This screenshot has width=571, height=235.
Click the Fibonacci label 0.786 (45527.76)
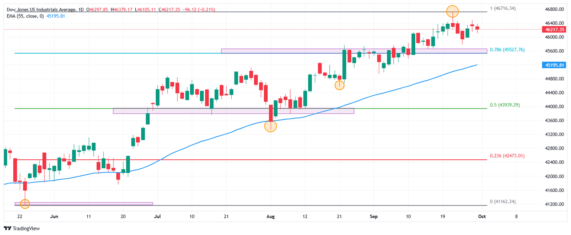[x=507, y=49]
